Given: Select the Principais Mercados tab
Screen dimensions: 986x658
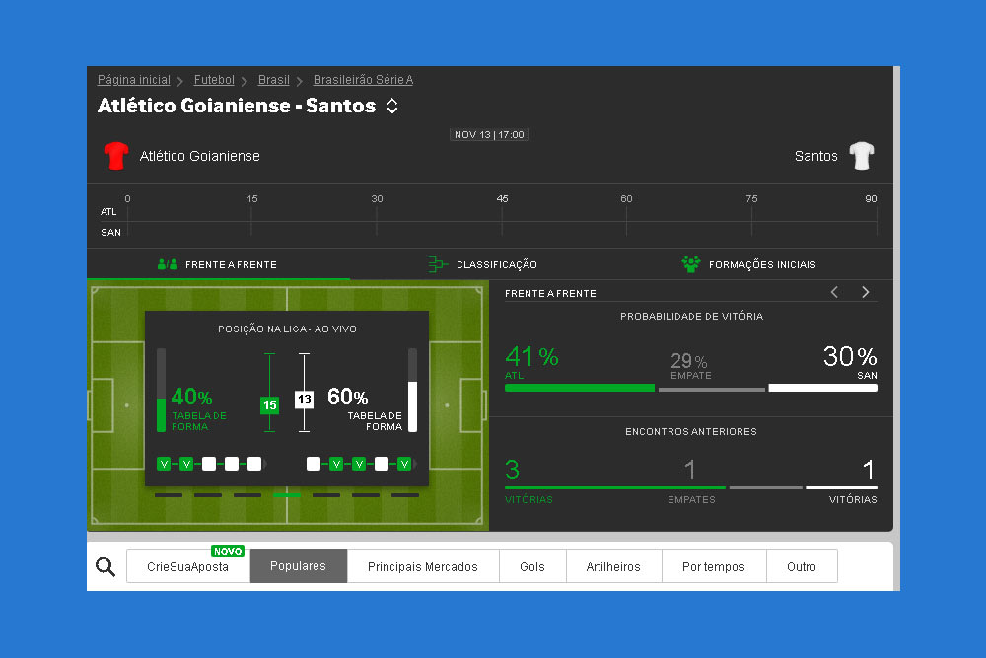Looking at the screenshot, I should pyautogui.click(x=423, y=566).
